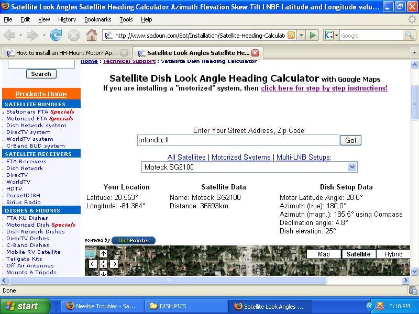Switch map view to Hybrid
The height and width of the screenshot is (314, 419).
(393, 254)
